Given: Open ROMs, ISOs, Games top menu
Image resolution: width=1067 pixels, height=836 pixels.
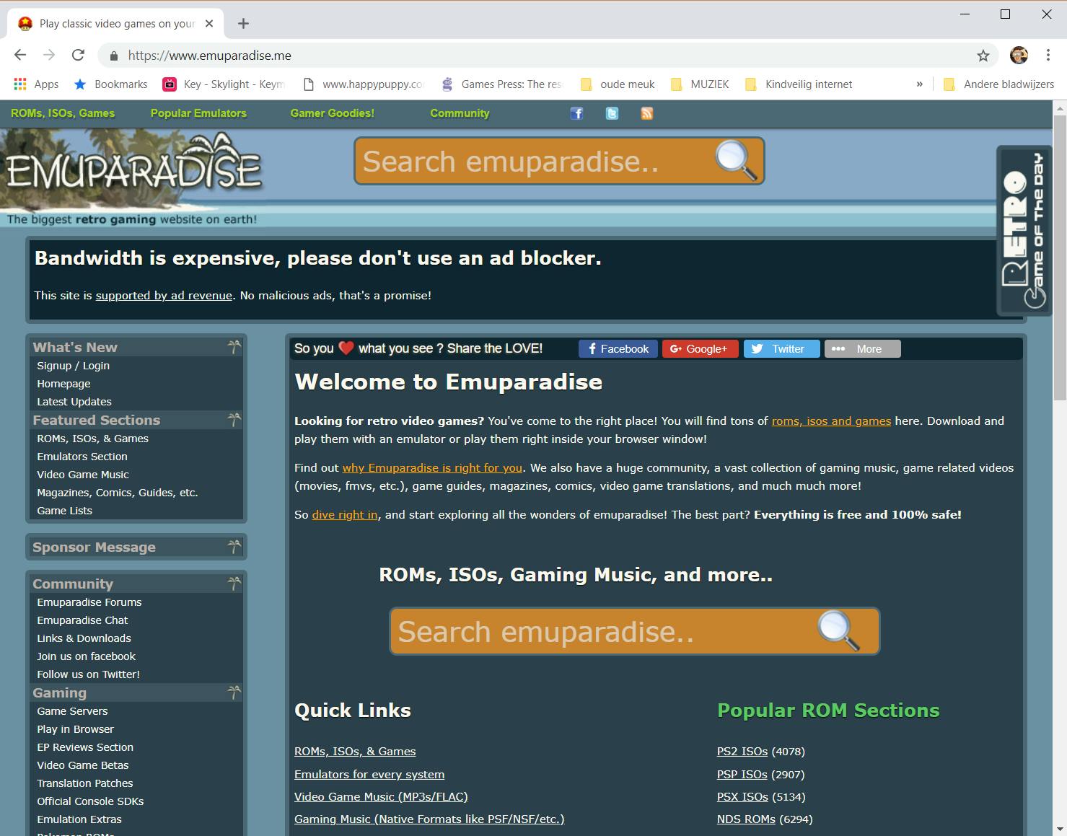Looking at the screenshot, I should point(63,113).
